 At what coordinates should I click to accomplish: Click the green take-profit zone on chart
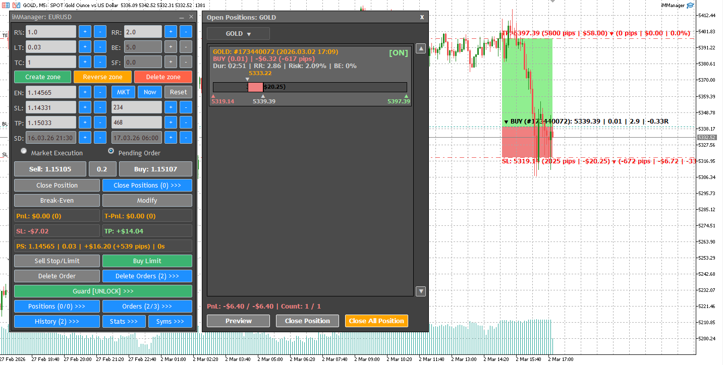click(527, 82)
